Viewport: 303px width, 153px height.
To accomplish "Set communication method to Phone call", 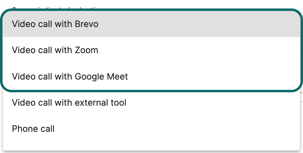I will pyautogui.click(x=33, y=129).
